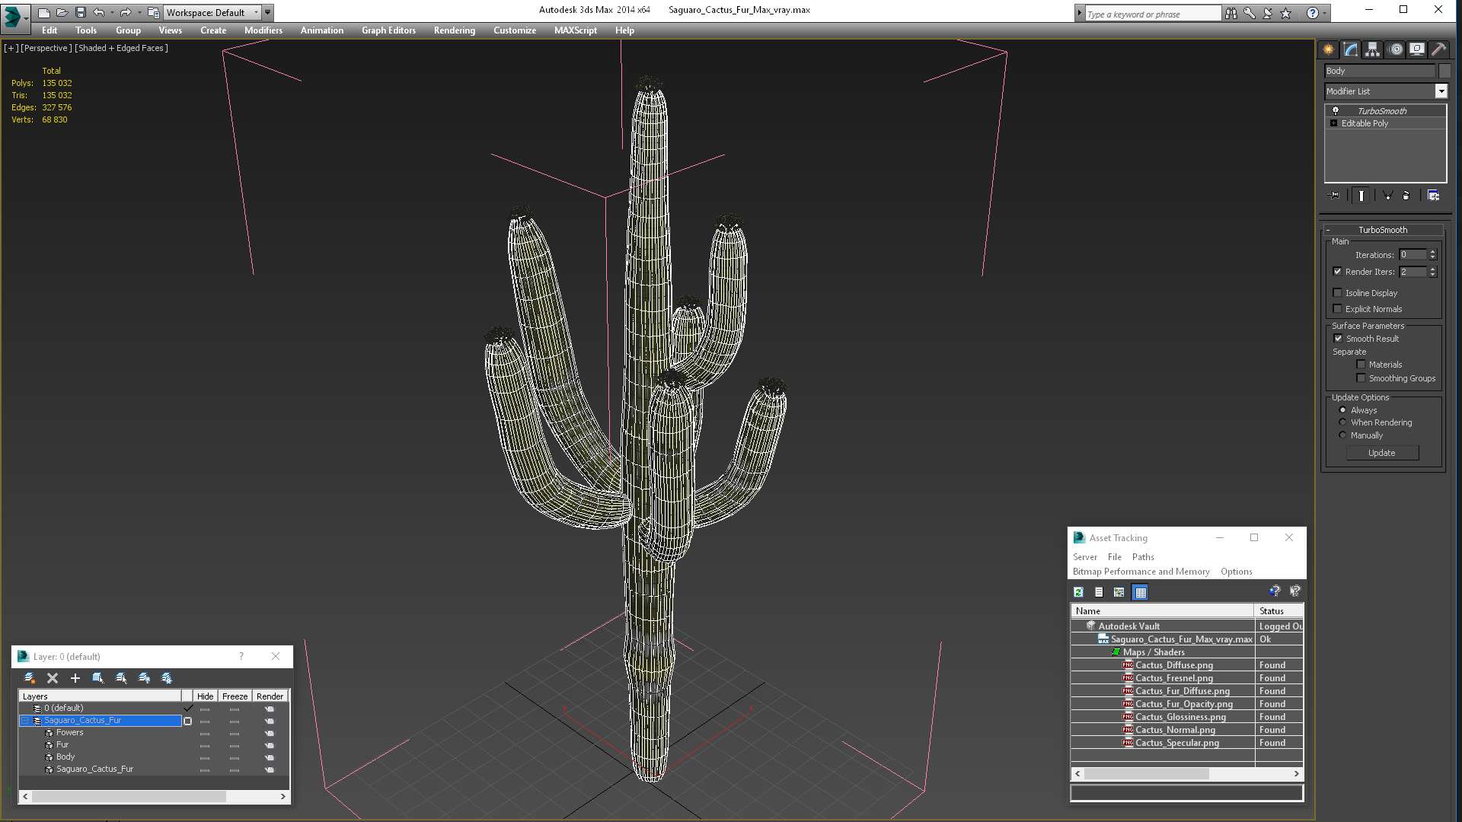Click the Paths tab in Asset Tracking

click(1143, 556)
